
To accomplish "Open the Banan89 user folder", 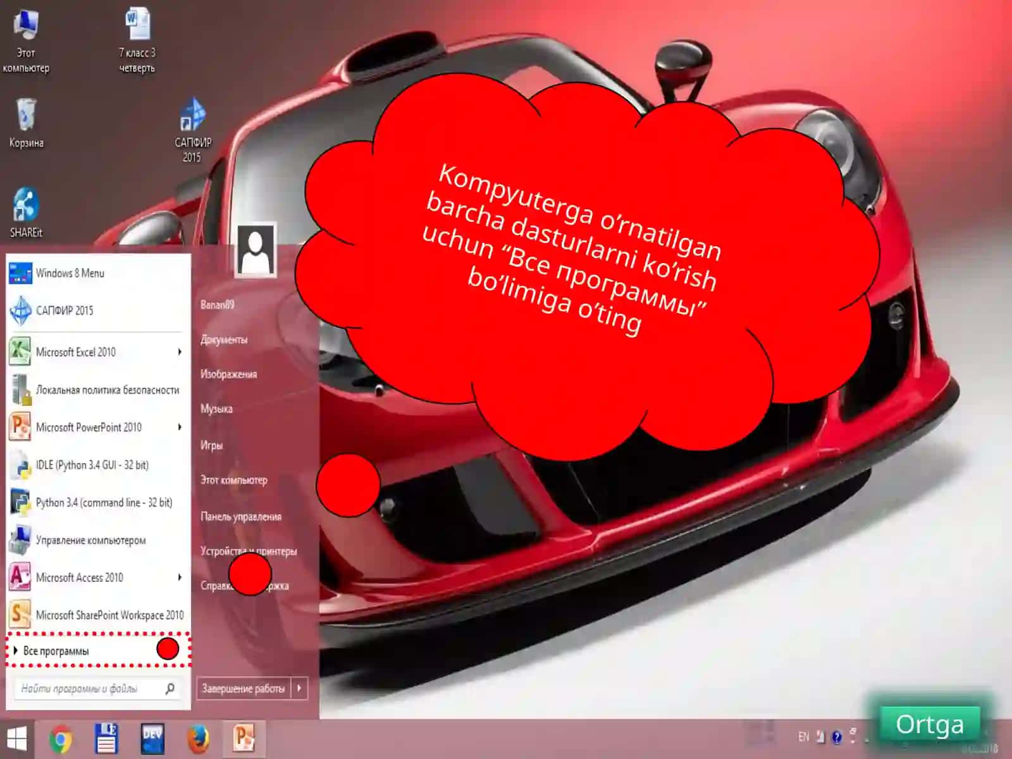I will (218, 305).
